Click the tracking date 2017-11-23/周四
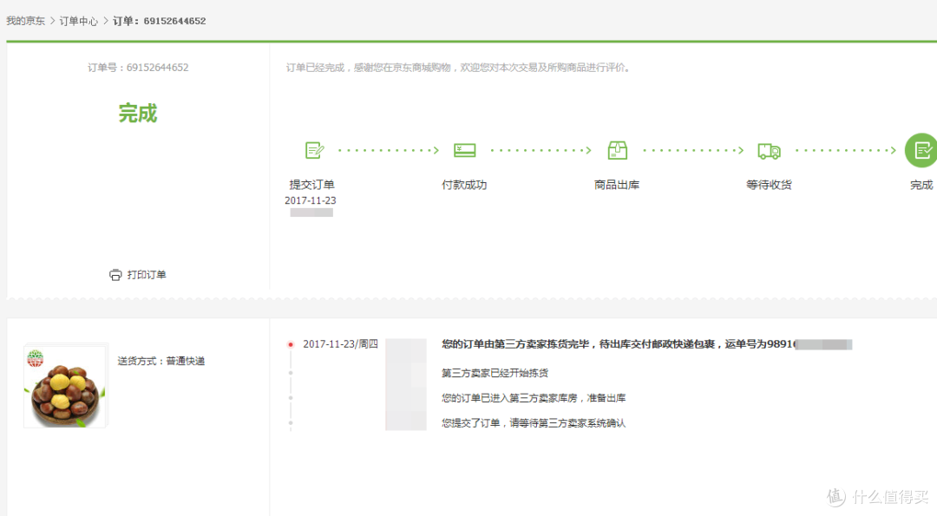 pos(341,344)
